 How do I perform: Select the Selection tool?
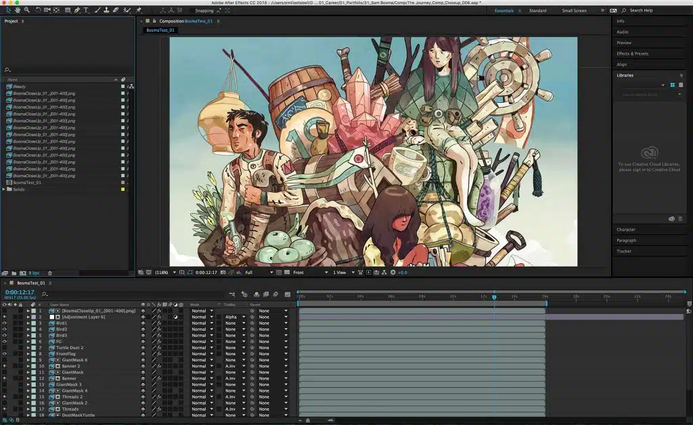pyautogui.click(x=9, y=10)
